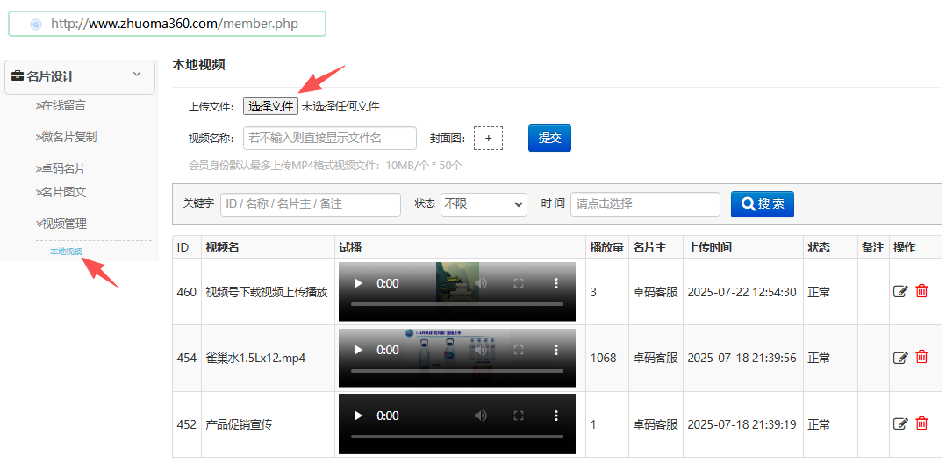Click the seek bar of video 460

[456, 304]
